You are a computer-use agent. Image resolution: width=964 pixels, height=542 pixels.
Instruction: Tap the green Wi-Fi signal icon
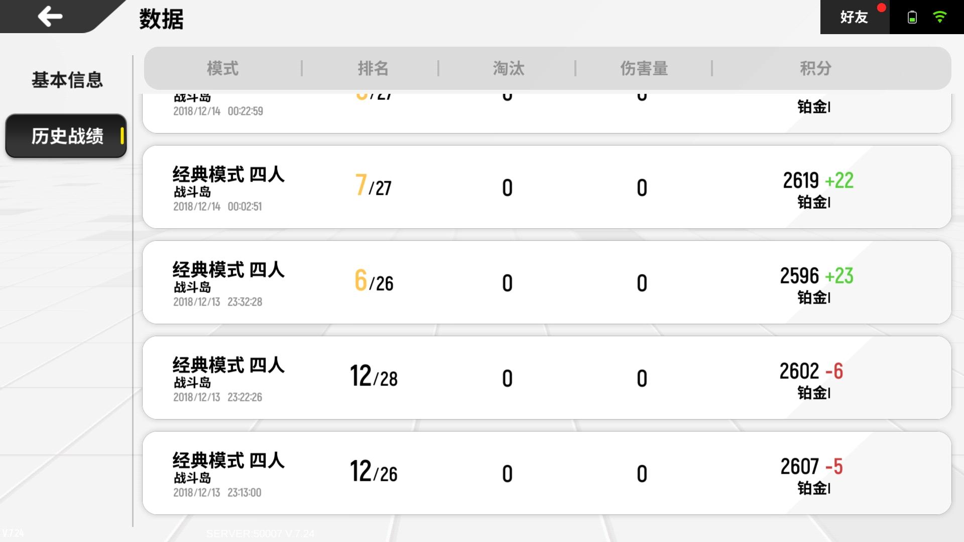point(940,17)
